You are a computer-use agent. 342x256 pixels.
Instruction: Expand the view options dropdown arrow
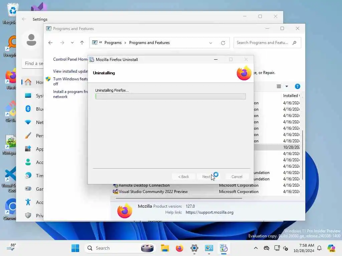[x=287, y=86]
